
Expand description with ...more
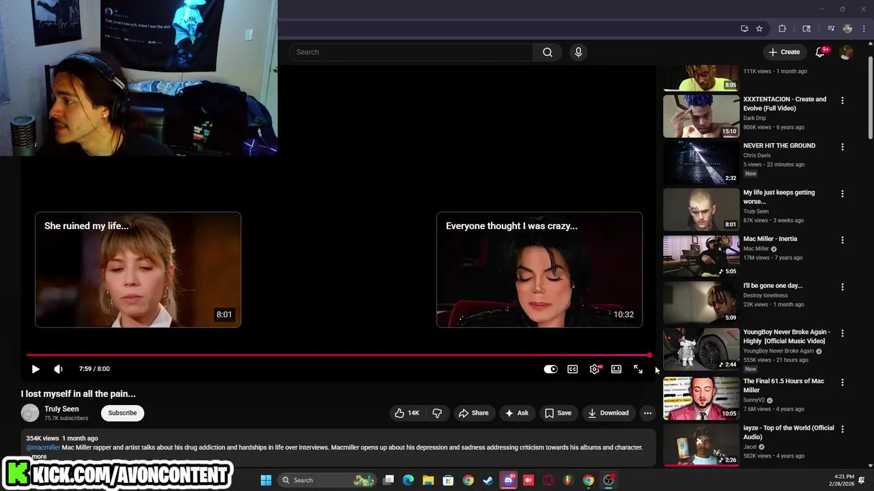tap(38, 456)
